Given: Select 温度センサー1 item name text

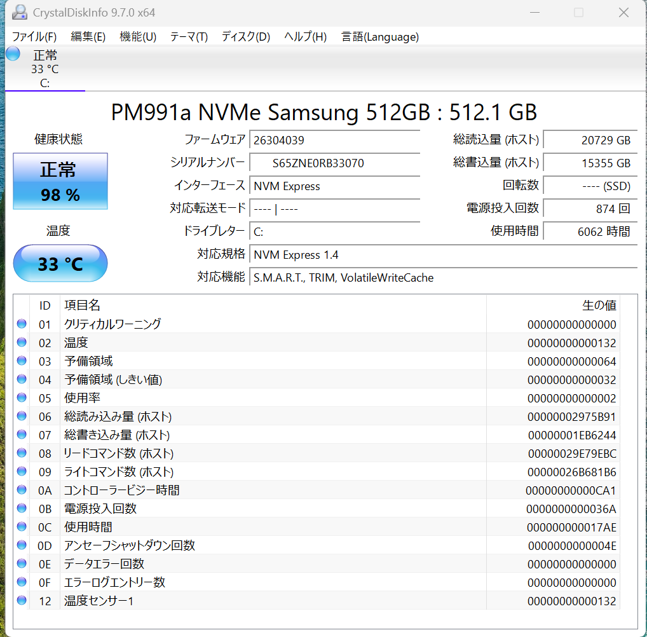Looking at the screenshot, I should click(x=99, y=600).
